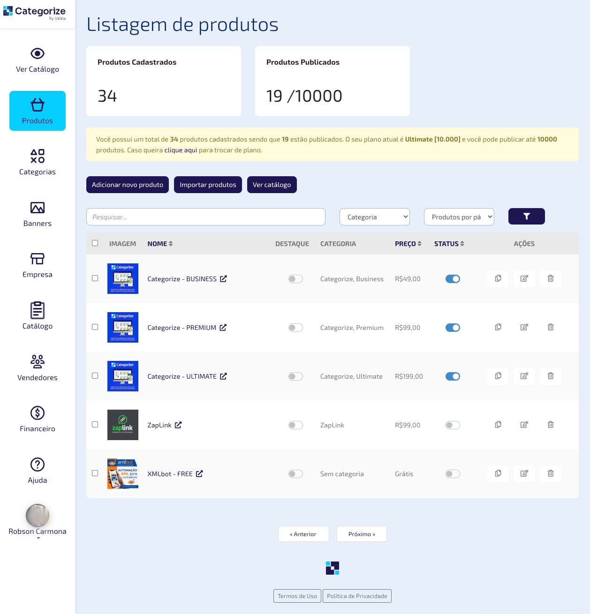Screen dimensions: 590x614
Task: Open Ajuda help section
Action: (38, 471)
